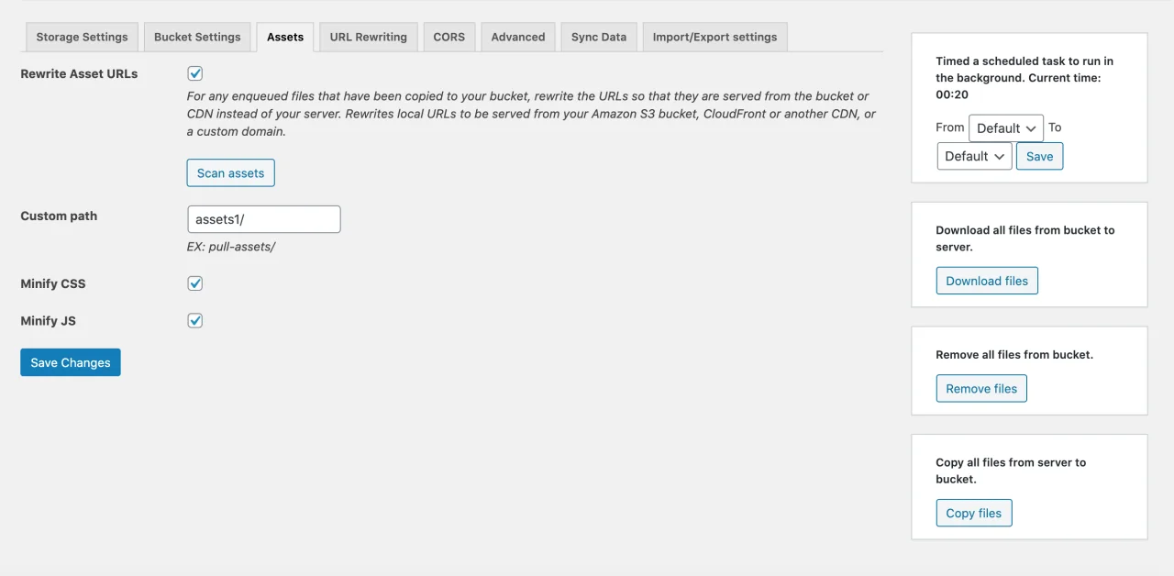This screenshot has width=1174, height=576.
Task: Click the Remove files button
Action: (x=981, y=388)
